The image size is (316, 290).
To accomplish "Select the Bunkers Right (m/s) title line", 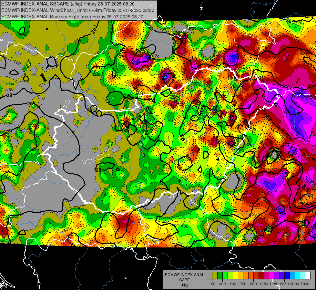I will point(72,17).
